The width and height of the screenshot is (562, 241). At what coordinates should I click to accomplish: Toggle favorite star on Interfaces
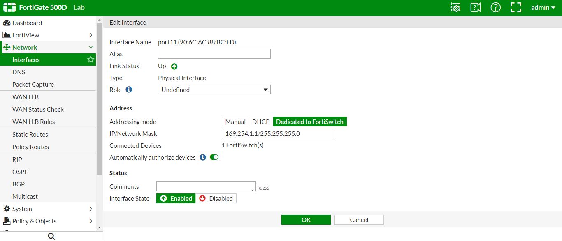tap(91, 60)
